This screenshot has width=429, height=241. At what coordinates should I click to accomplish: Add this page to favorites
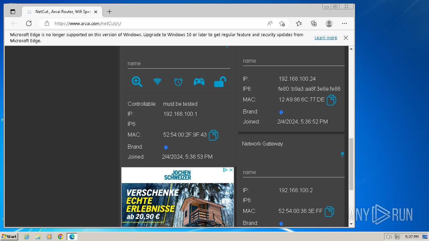click(282, 23)
